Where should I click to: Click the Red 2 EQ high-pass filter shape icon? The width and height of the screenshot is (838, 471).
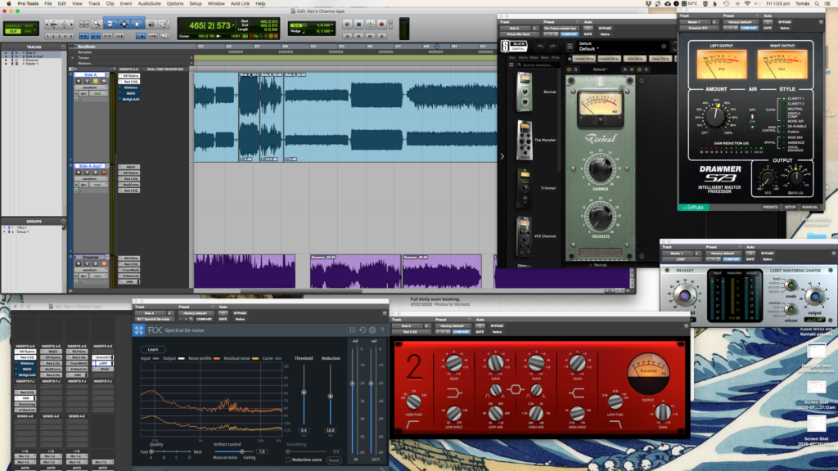pos(412,424)
